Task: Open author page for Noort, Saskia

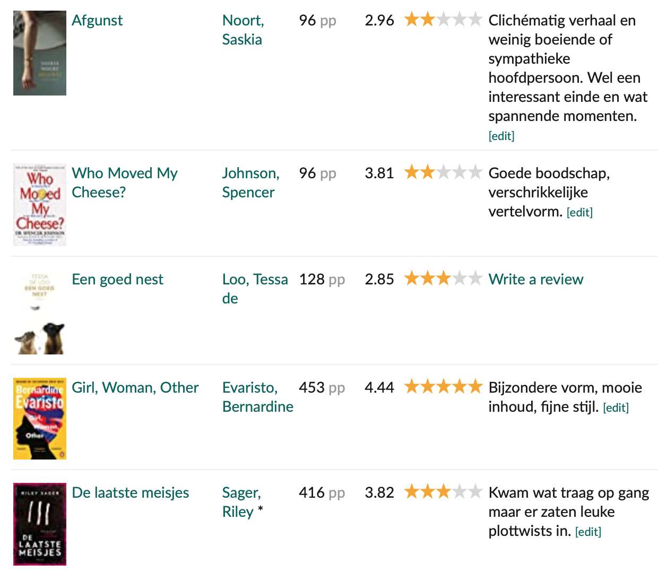Action: pos(243,30)
